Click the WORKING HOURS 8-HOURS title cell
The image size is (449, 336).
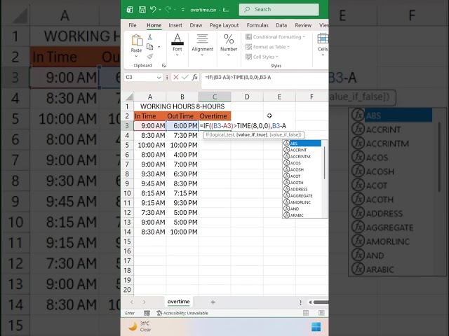182,106
